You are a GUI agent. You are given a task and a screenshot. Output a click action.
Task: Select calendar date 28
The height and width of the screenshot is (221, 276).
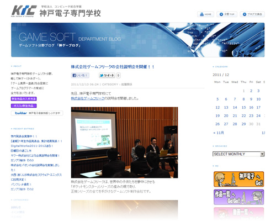point(235,124)
